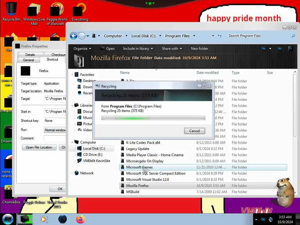Select the Microsoft Games folder icon
The width and height of the screenshot is (300, 225).
point(122,167)
